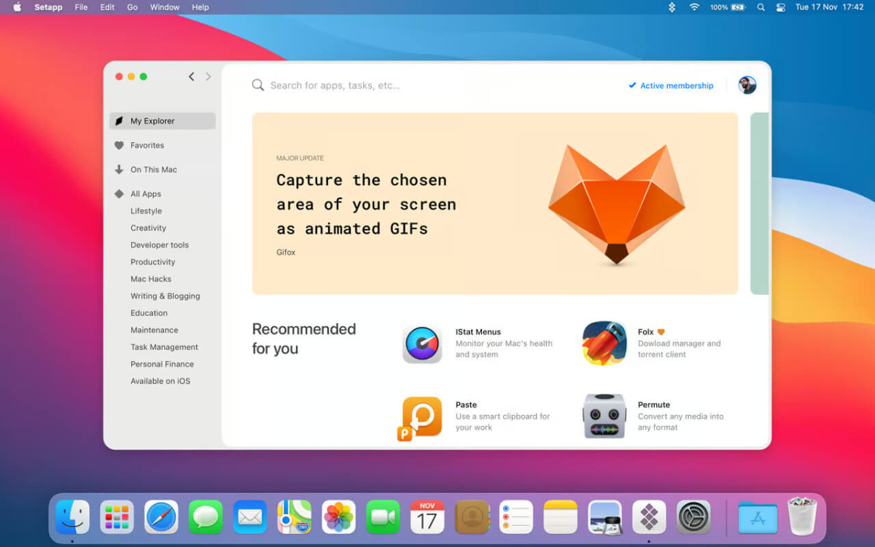Click the On This Mac download arrow icon
This screenshot has width=875, height=547.
119,170
